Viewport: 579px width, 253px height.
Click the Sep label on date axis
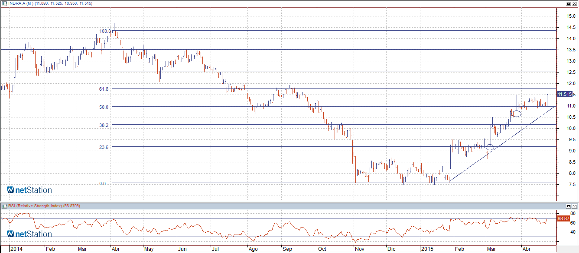coord(287,250)
